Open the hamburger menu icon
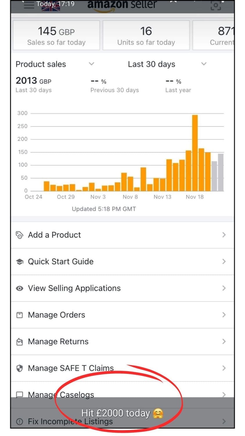 [29, 5]
